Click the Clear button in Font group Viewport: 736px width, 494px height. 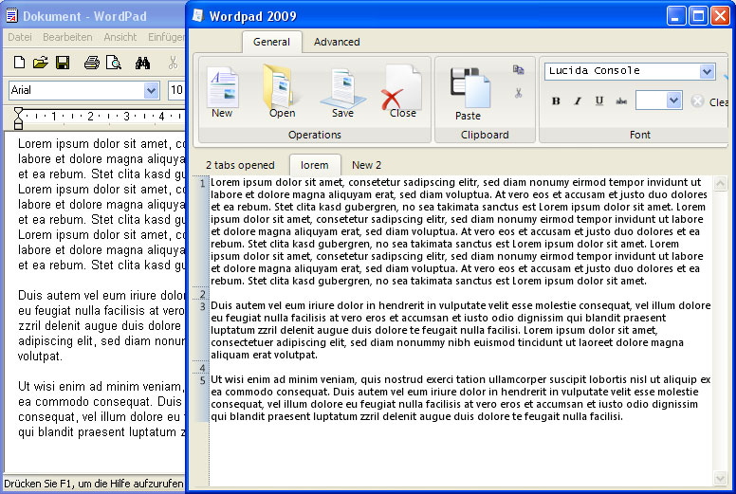click(x=708, y=101)
